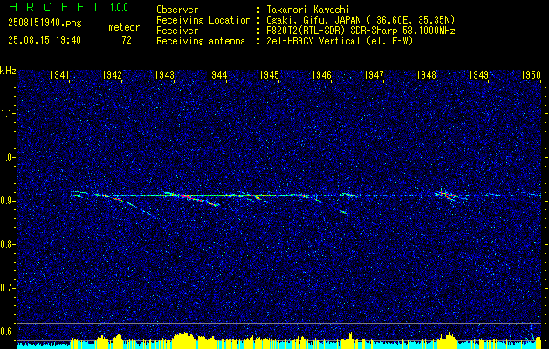Click the 1947 time marker
The height and width of the screenshot is (349, 549).
pyautogui.click(x=374, y=74)
